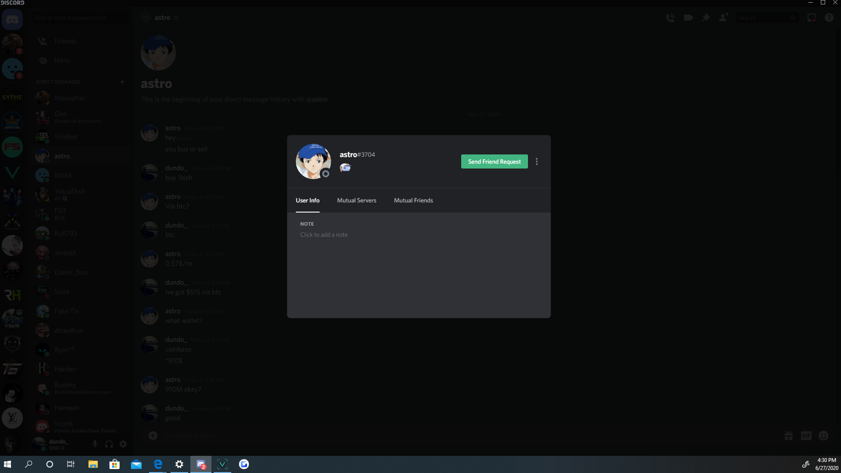The width and height of the screenshot is (841, 473).
Task: Open the GIF picker
Action: [x=806, y=436]
